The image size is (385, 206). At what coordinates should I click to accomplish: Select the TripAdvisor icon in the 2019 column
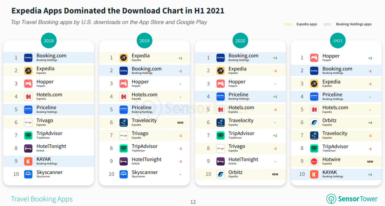[x=124, y=148]
